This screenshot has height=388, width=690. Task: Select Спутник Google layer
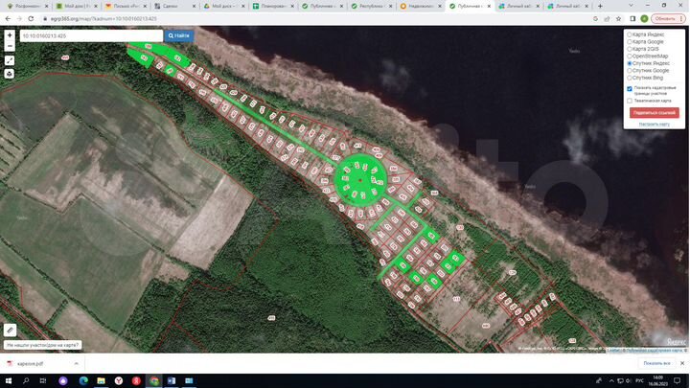[630, 70]
